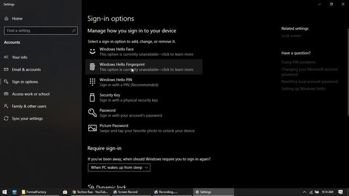Open Your info page

tap(20, 57)
